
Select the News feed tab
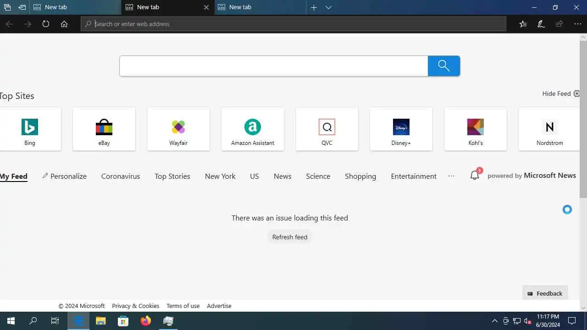pos(282,176)
